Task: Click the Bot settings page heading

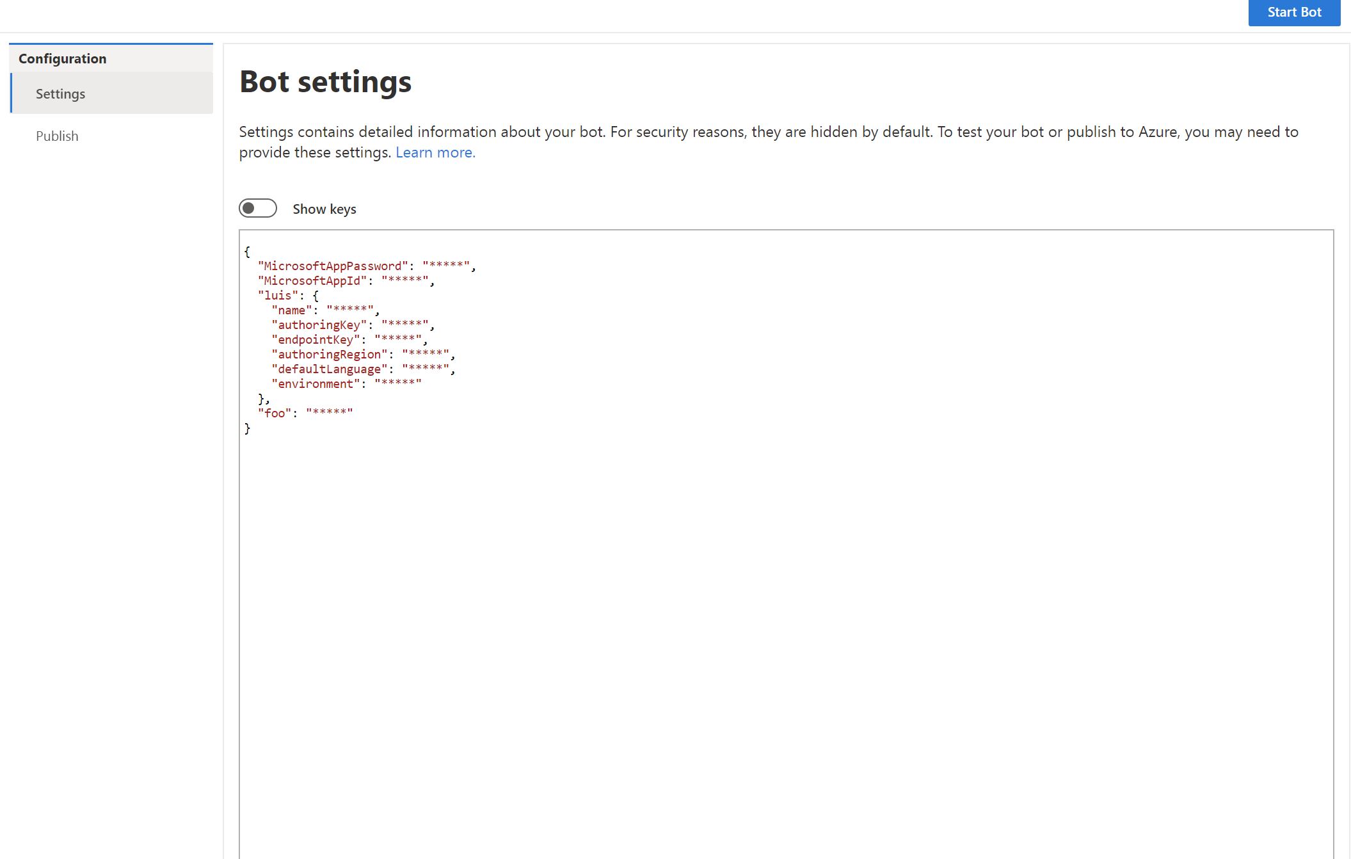Action: coord(325,82)
